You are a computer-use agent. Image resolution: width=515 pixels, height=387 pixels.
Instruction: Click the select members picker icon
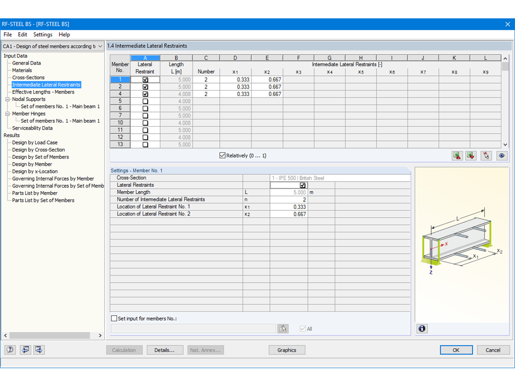(283, 328)
